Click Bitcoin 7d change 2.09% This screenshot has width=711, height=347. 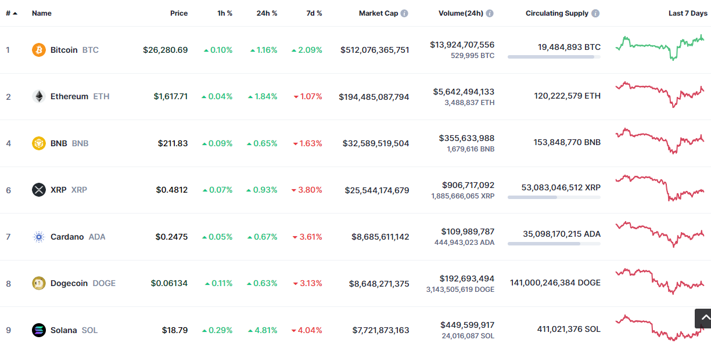(x=307, y=50)
